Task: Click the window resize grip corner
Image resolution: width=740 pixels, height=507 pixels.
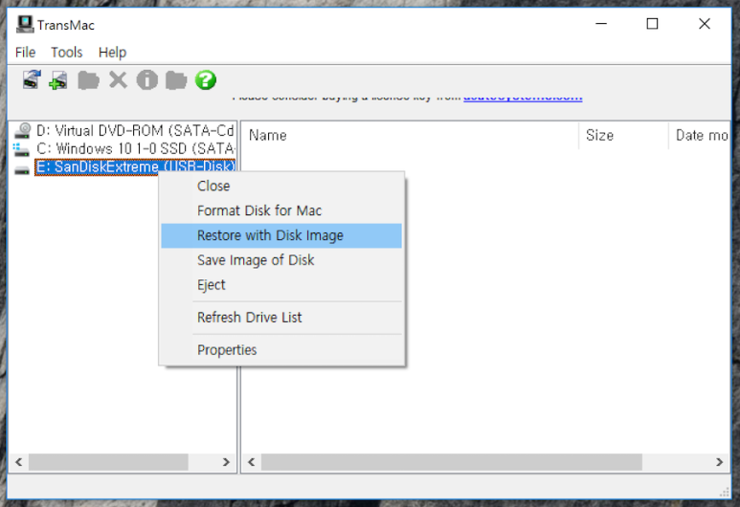Action: click(724, 492)
